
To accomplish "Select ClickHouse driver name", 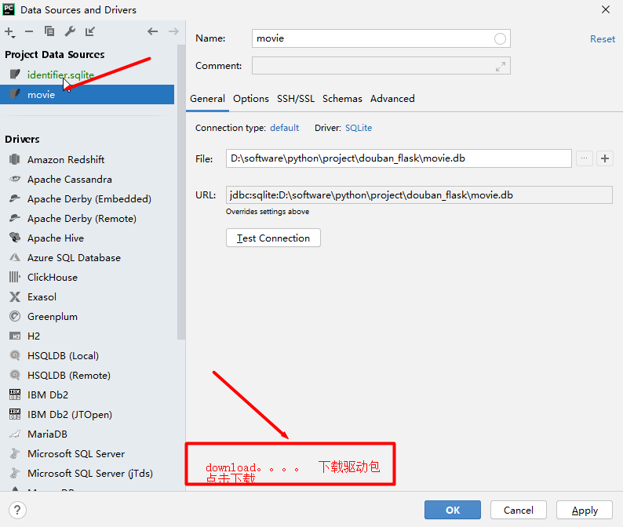I will [x=53, y=277].
